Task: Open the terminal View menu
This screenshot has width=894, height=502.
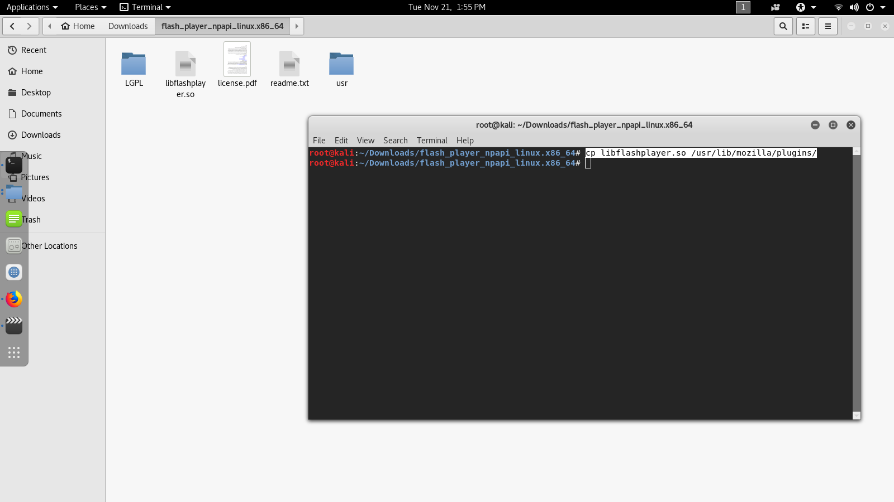Action: pos(365,141)
